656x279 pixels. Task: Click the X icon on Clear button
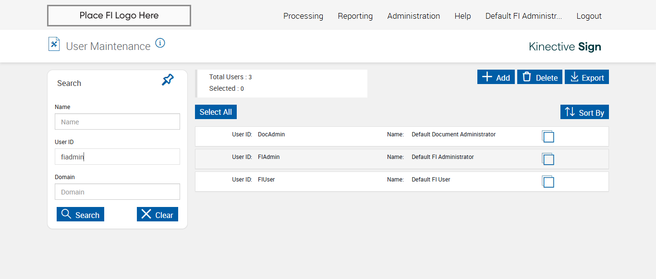click(x=146, y=214)
